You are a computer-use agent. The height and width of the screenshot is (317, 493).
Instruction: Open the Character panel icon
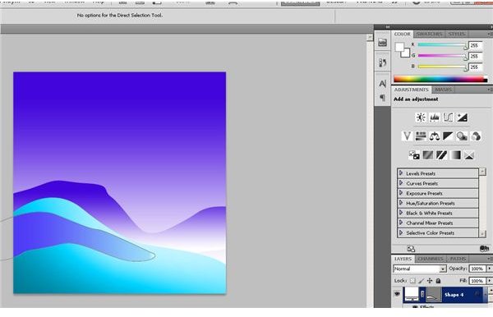(x=382, y=84)
